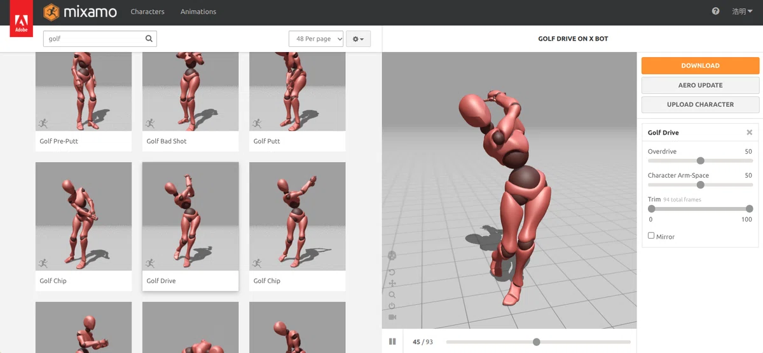Click the animation timeline scrubber handle
This screenshot has width=763, height=353.
[536, 342]
